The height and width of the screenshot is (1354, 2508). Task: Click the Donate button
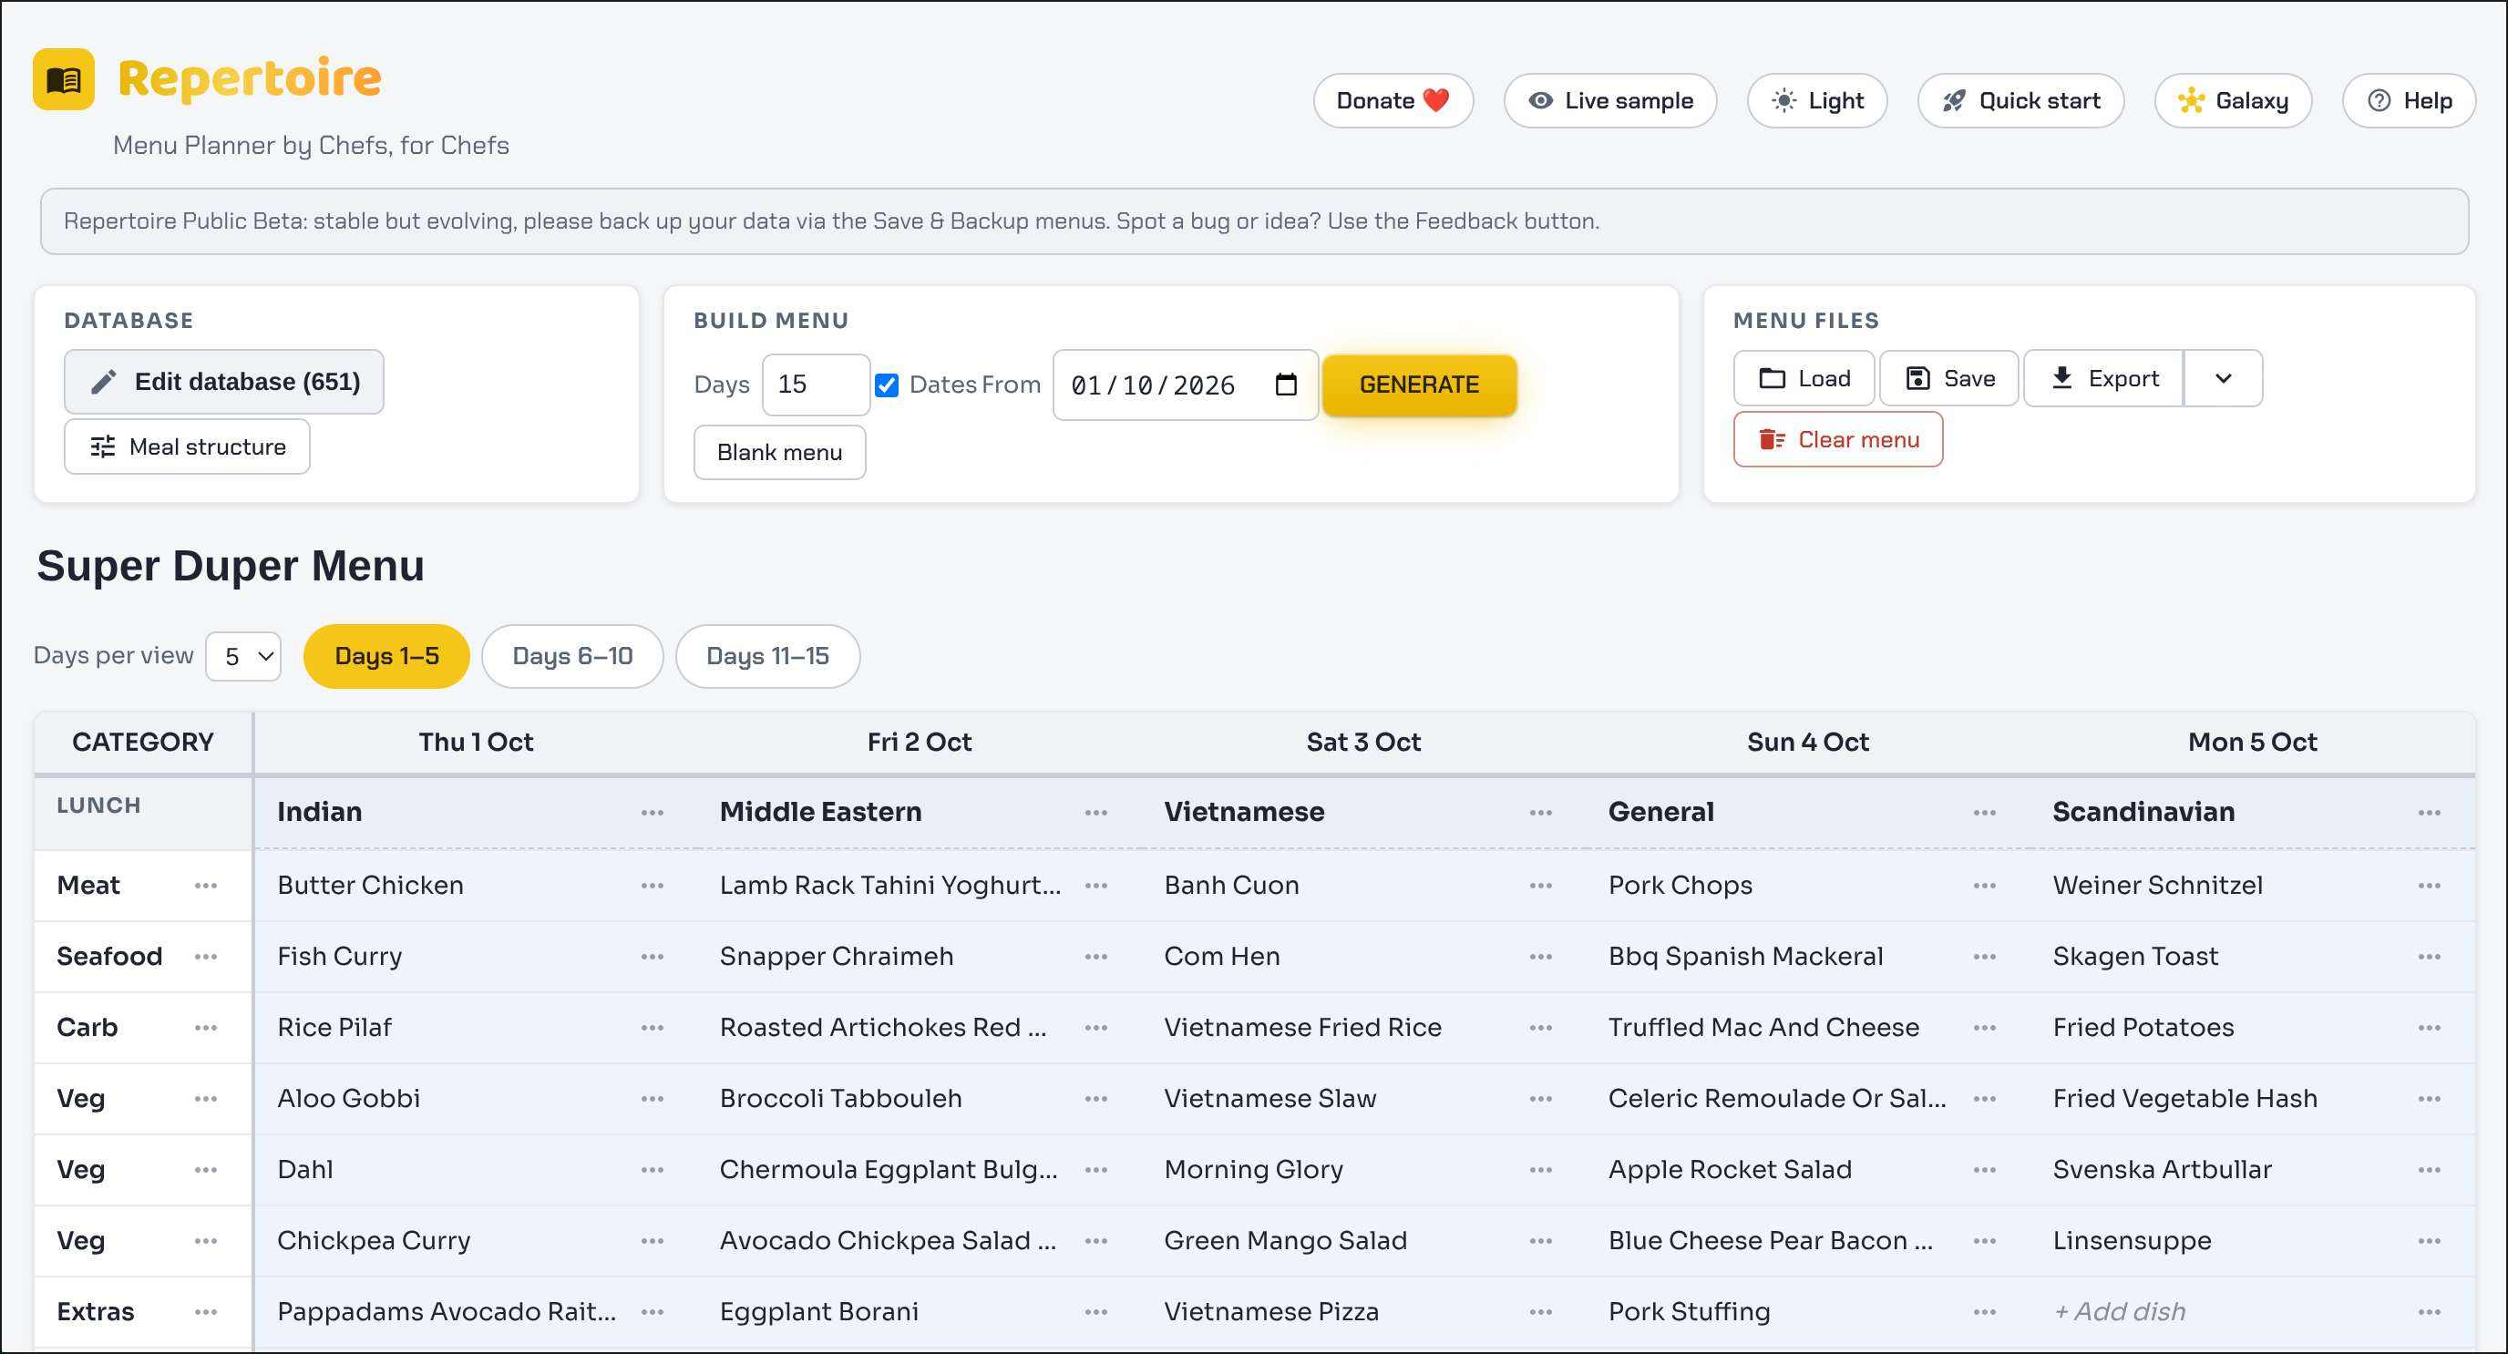[x=1393, y=100]
